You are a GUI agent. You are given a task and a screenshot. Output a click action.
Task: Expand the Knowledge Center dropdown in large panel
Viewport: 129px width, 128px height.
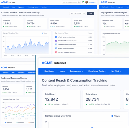click(x=97, y=71)
